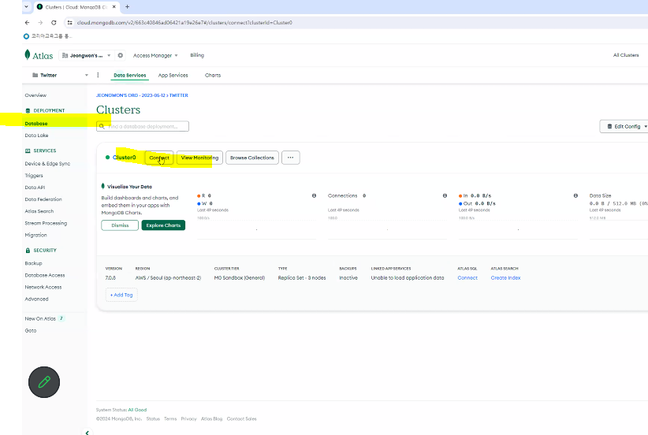
Task: Click the Atlas leaf logo
Action: coord(28,55)
